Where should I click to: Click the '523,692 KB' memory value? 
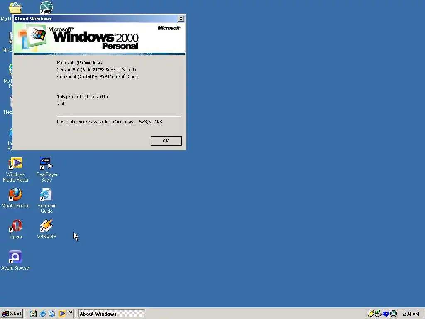tap(150, 122)
